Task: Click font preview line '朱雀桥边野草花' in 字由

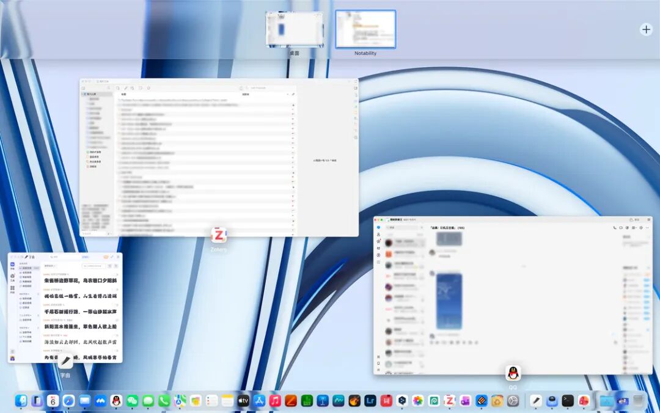Action: coord(81,280)
